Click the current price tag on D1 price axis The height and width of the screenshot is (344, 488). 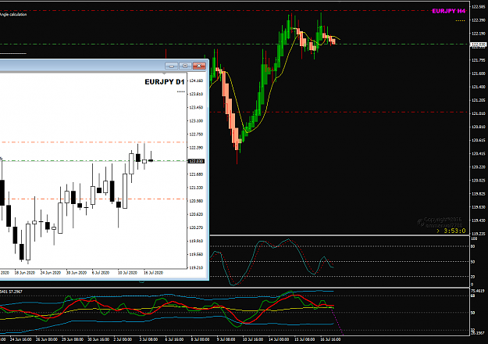[x=197, y=161]
